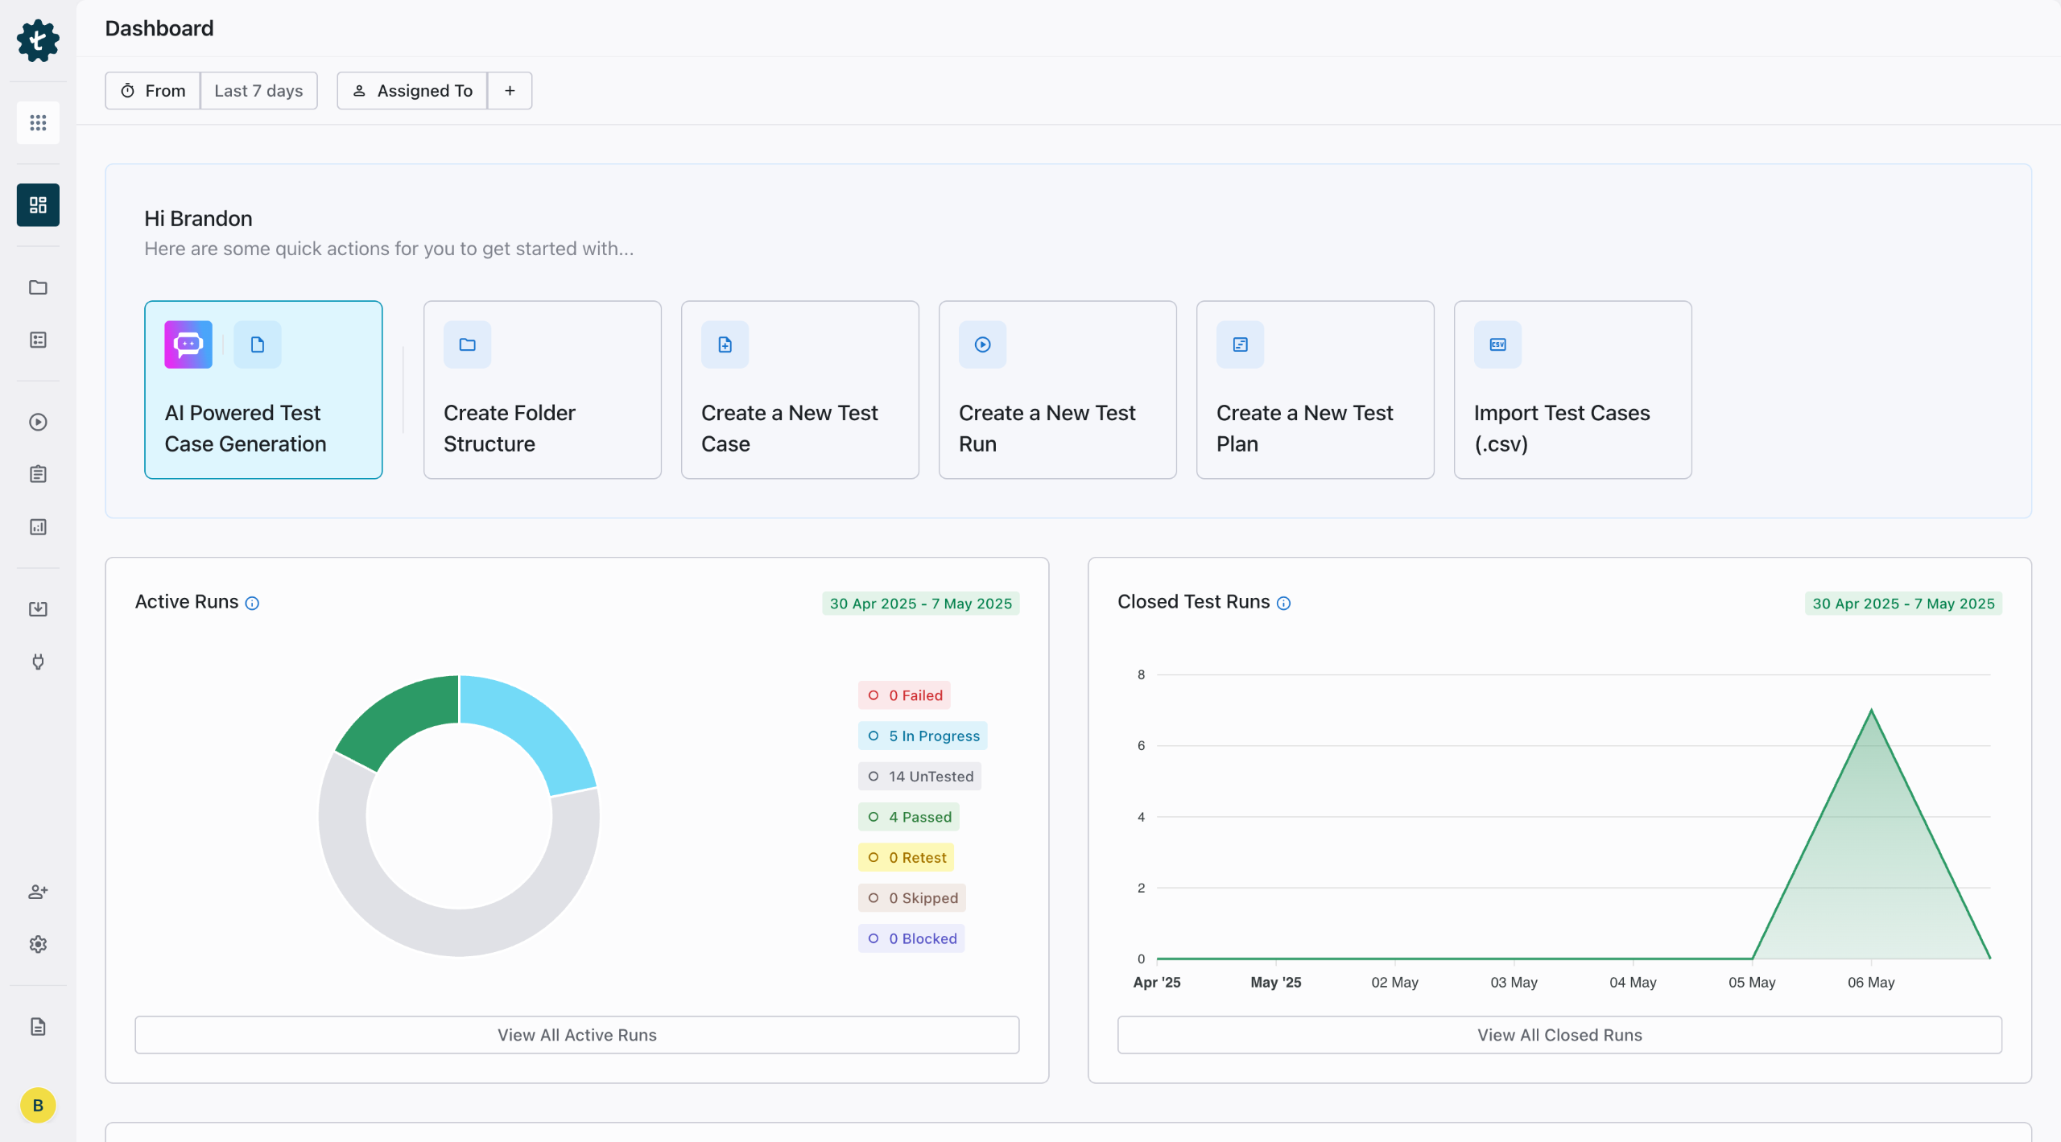Open the Last 7 days date filter
This screenshot has width=2061, height=1142.
(258, 90)
